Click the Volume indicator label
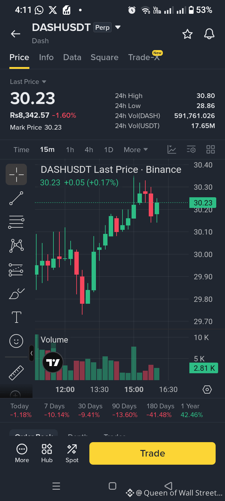Viewport: 225px width, 501px height. coord(54,340)
